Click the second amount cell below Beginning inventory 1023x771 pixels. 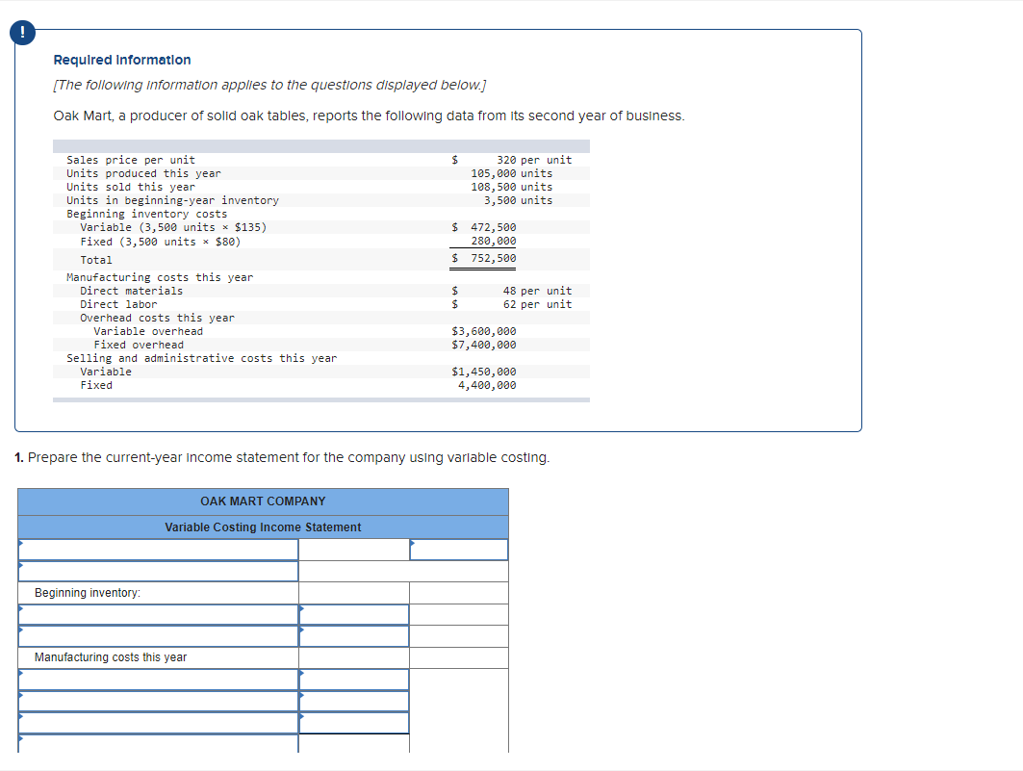pyautogui.click(x=354, y=636)
